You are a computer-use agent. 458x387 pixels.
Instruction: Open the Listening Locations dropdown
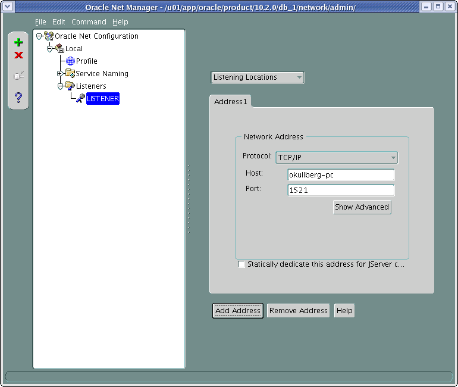258,77
